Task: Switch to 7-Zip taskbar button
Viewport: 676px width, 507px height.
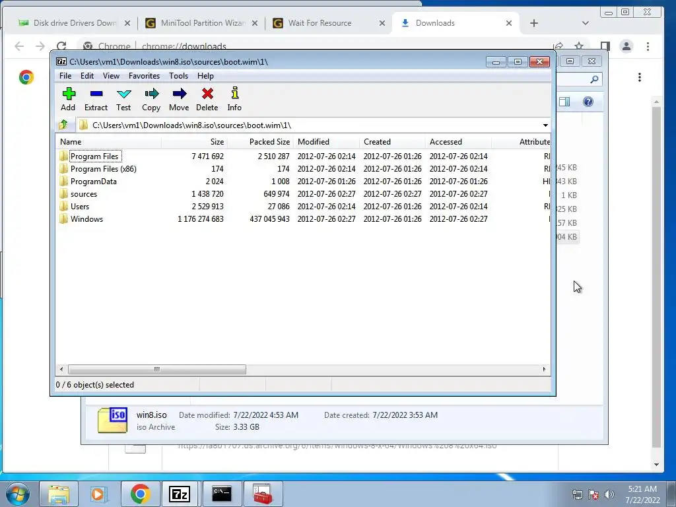Action: pos(180,494)
